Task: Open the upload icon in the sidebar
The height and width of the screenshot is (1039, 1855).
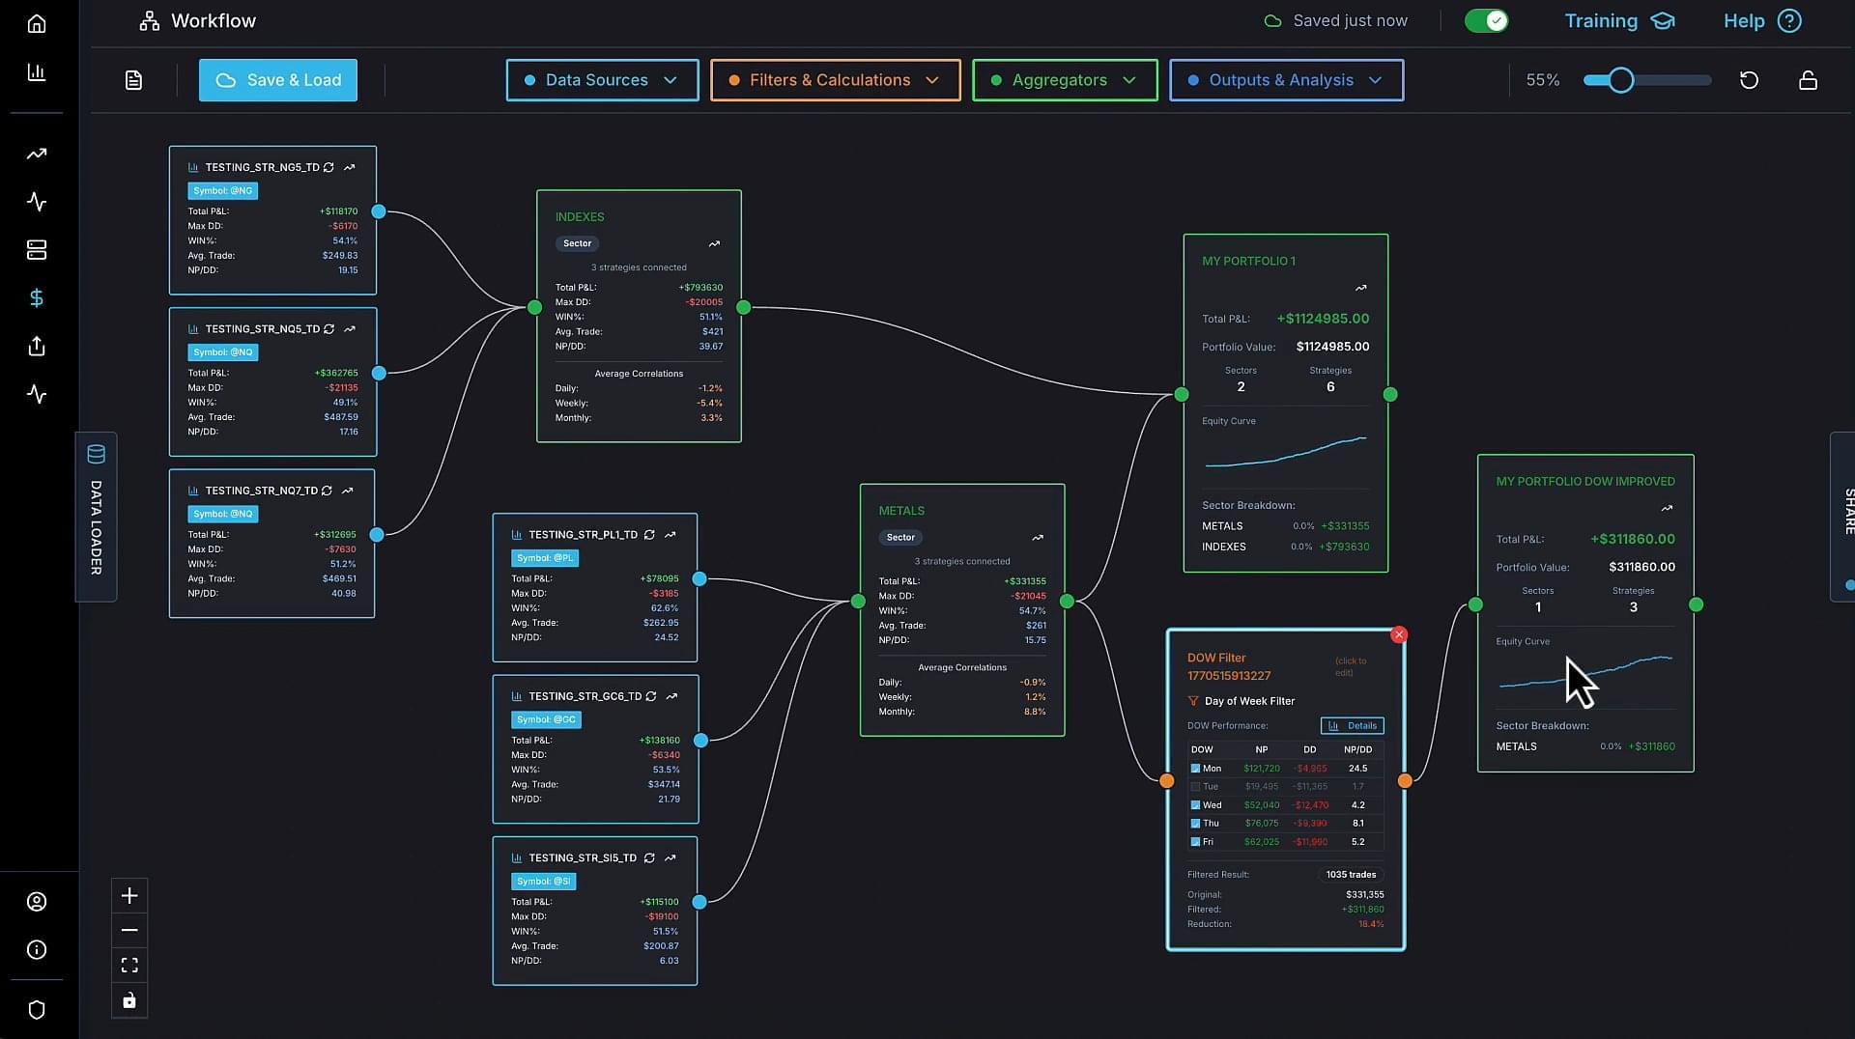Action: click(37, 346)
